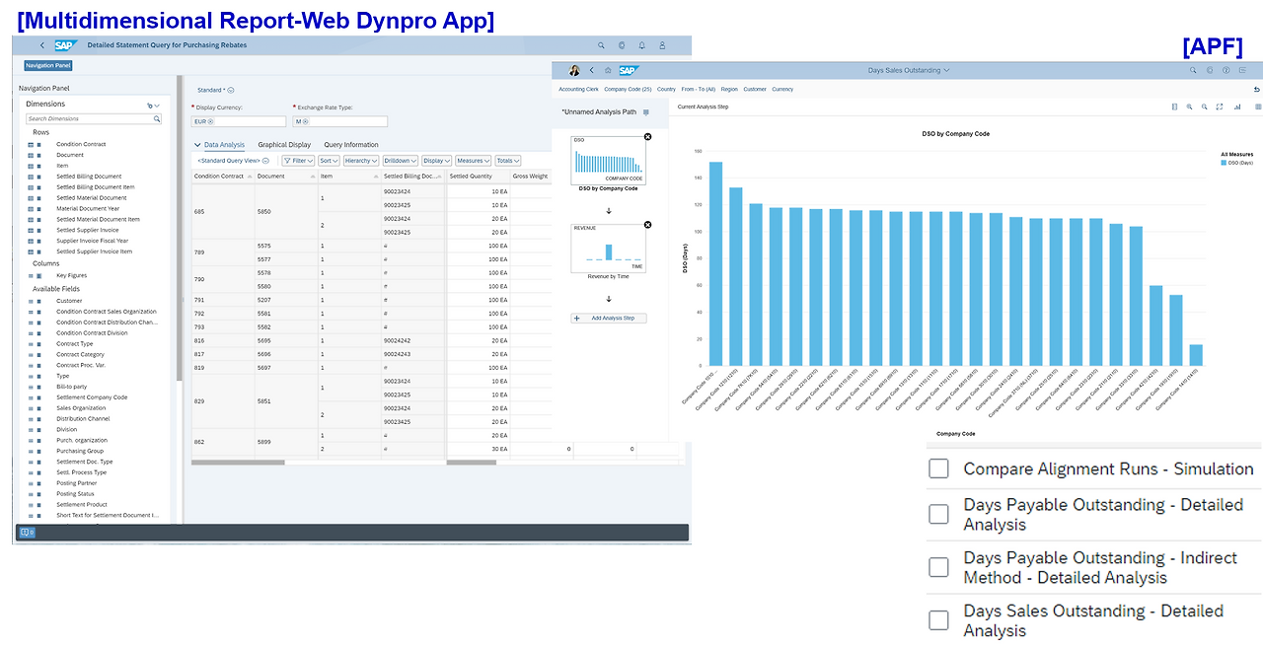The width and height of the screenshot is (1263, 647).
Task: Select the Query Information tab
Action: 352,144
